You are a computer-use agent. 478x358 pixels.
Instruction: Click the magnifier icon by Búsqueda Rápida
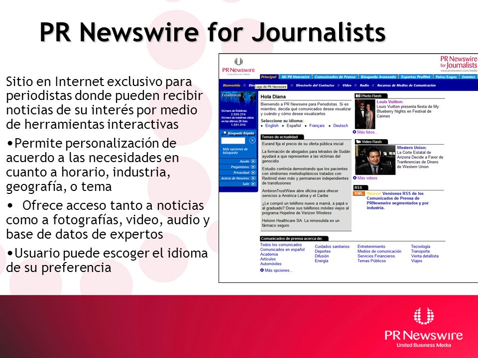(224, 133)
